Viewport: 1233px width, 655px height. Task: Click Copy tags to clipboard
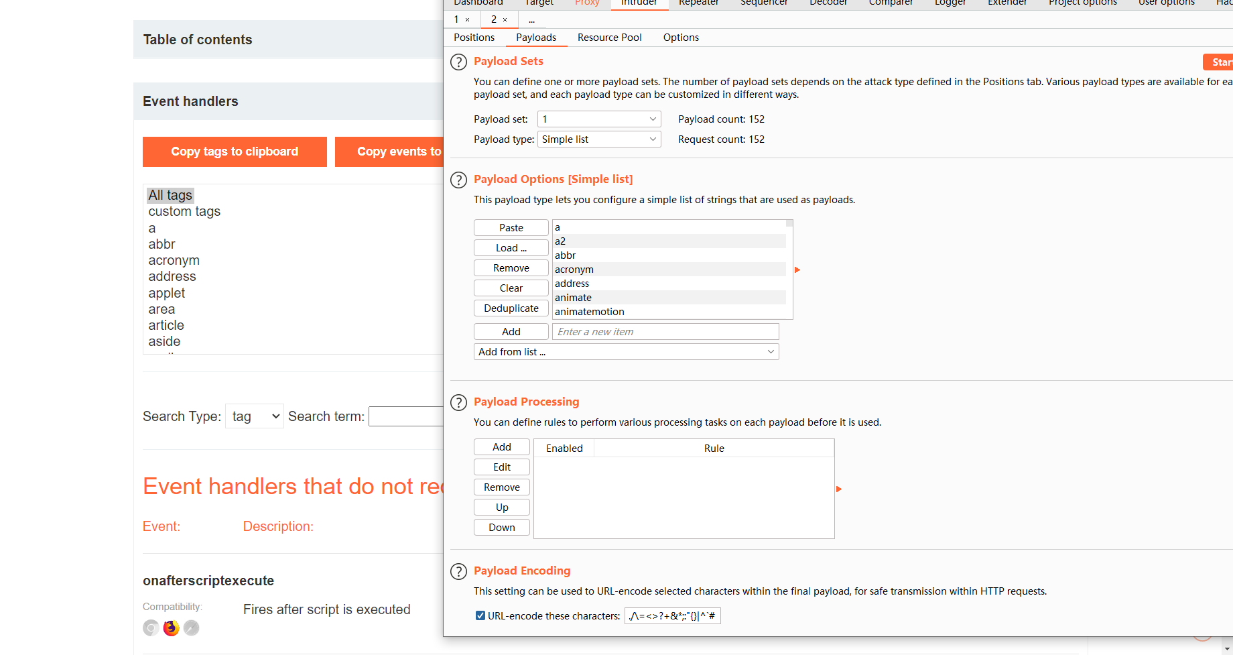(x=235, y=152)
